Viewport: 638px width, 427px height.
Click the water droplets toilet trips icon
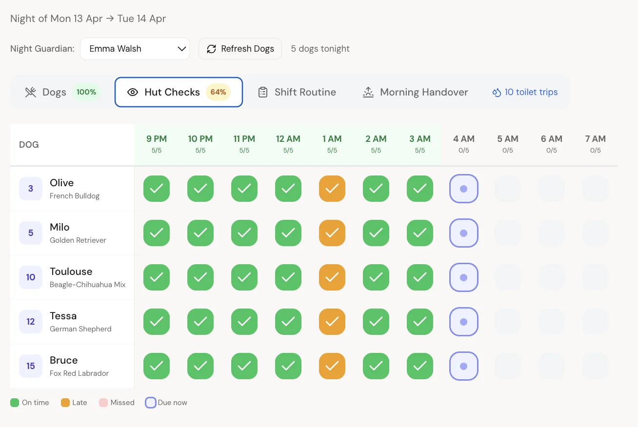pos(497,92)
